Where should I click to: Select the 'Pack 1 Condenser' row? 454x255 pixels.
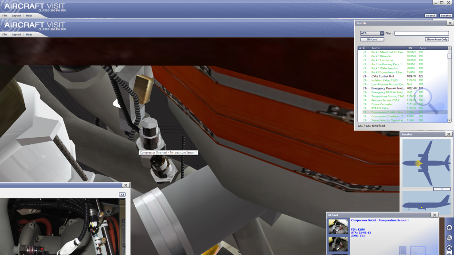[x=403, y=60]
